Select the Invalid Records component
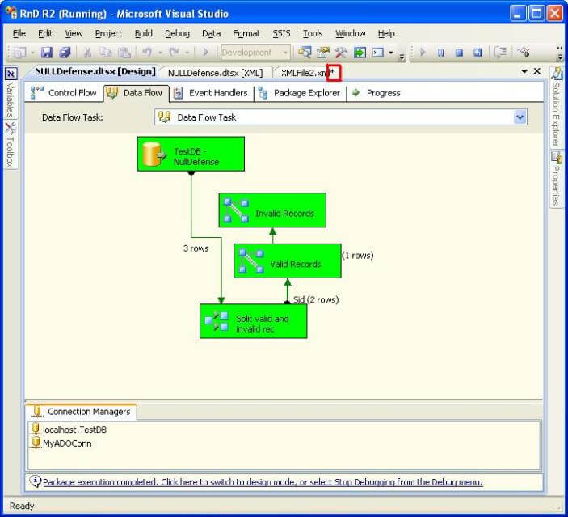The height and width of the screenshot is (517, 568). [x=272, y=210]
